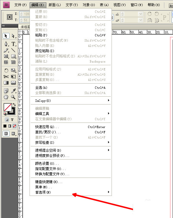Image resolution: width=173 pixels, height=218 pixels.
Task: Select the Rectangle Frame tool
Action: (x=6, y=56)
